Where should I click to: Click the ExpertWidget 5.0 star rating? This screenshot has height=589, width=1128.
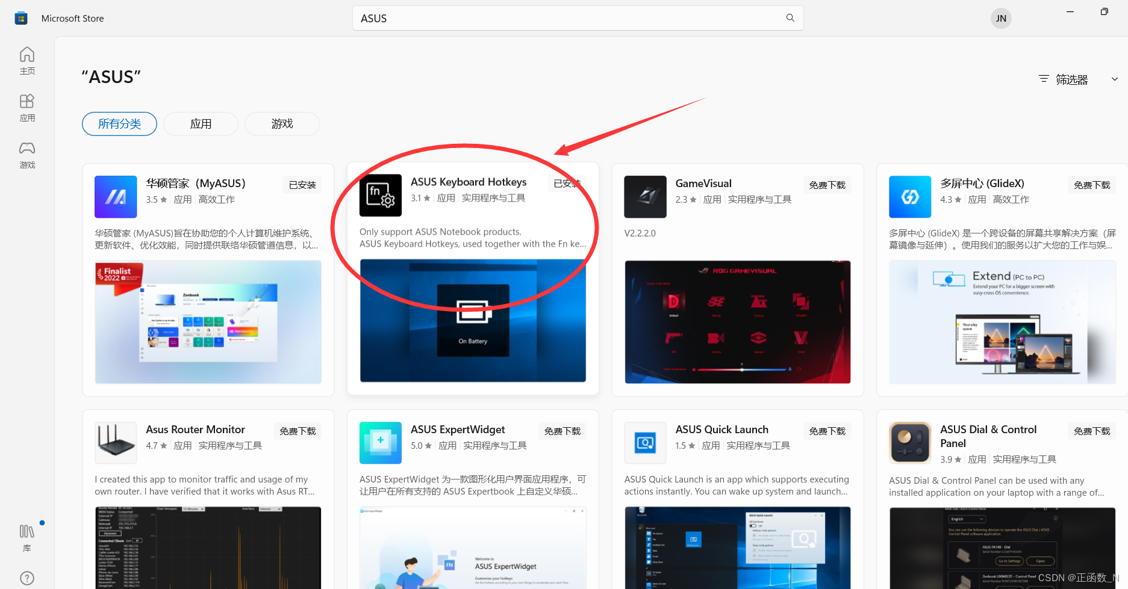[421, 446]
